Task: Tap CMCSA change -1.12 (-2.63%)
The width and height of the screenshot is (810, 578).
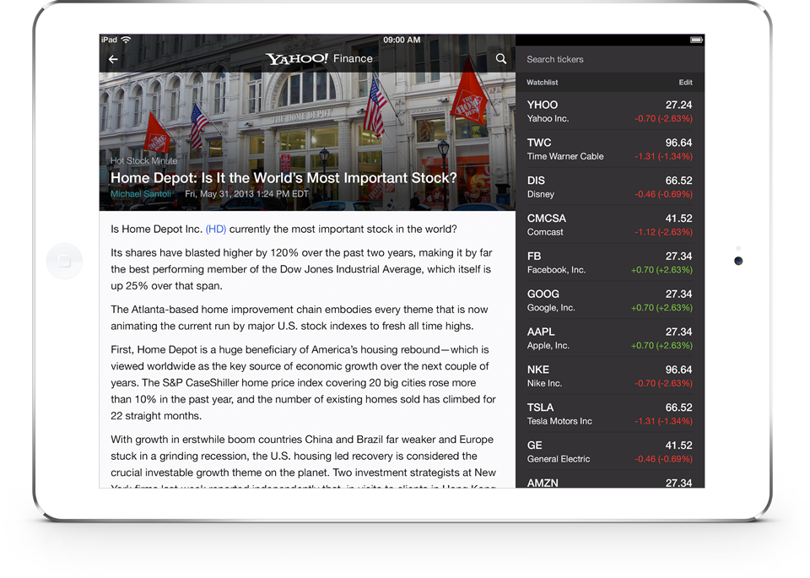Action: point(663,232)
